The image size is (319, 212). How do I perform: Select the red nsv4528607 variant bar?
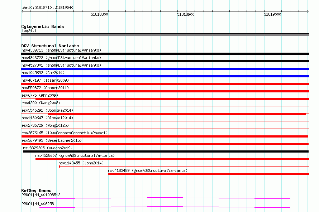[x=172, y=159]
